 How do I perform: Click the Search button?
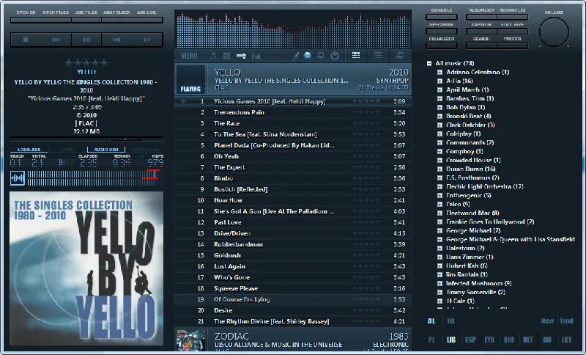[481, 45]
